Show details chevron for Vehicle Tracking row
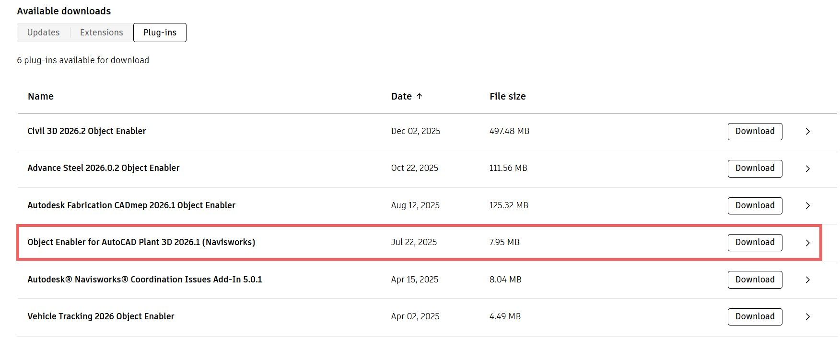 pos(808,316)
